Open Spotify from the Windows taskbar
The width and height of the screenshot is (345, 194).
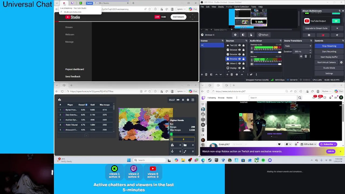(263, 160)
